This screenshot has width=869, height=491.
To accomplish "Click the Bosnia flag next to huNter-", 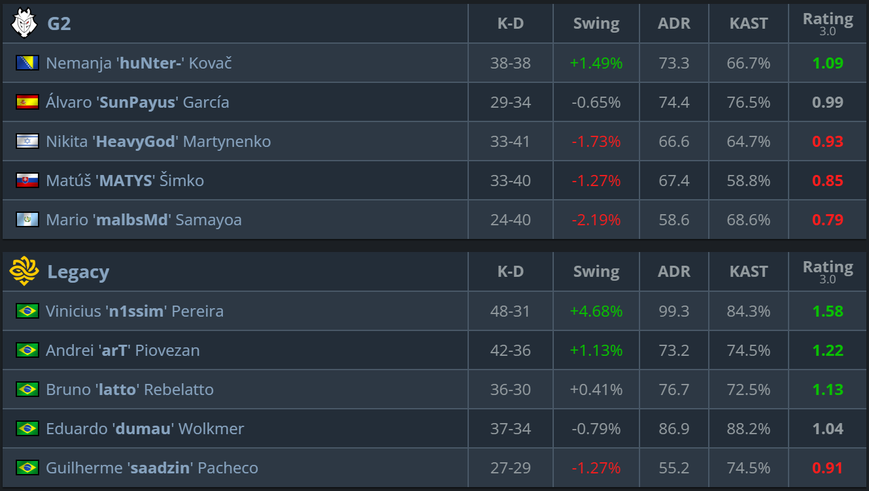I will (27, 63).
